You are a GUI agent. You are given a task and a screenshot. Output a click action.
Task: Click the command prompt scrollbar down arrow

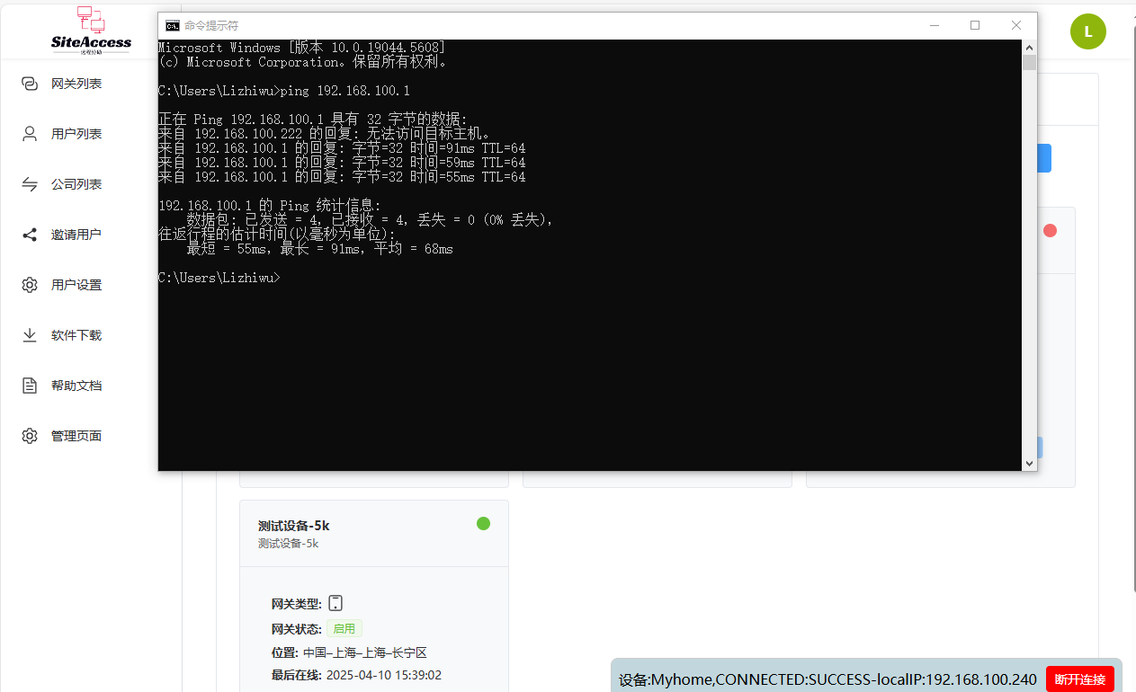(x=1029, y=464)
